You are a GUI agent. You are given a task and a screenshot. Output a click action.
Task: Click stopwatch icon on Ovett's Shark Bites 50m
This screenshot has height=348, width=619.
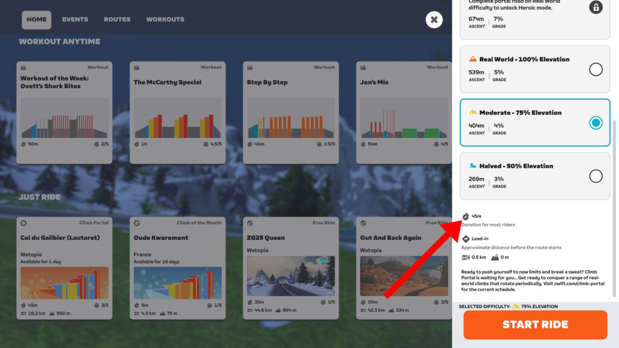pyautogui.click(x=24, y=144)
